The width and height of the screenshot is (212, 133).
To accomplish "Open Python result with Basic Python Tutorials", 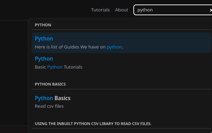I will (x=121, y=63).
